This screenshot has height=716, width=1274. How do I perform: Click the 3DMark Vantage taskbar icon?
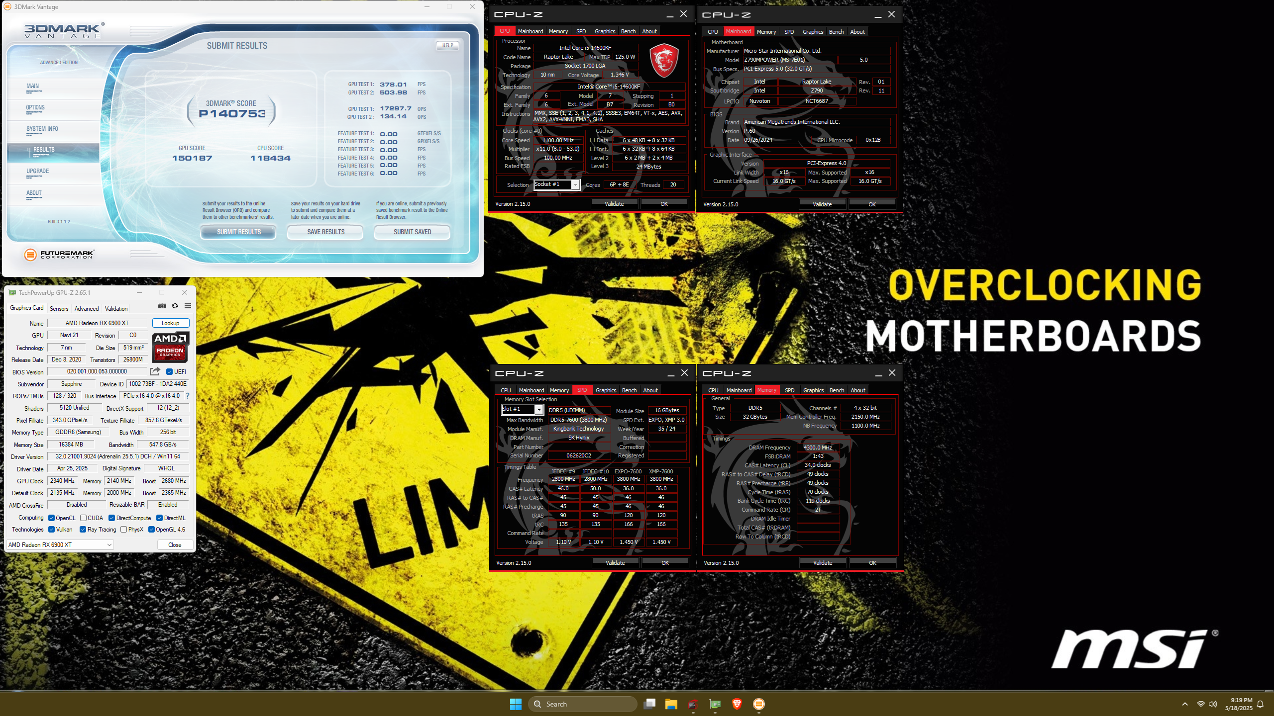pos(759,704)
